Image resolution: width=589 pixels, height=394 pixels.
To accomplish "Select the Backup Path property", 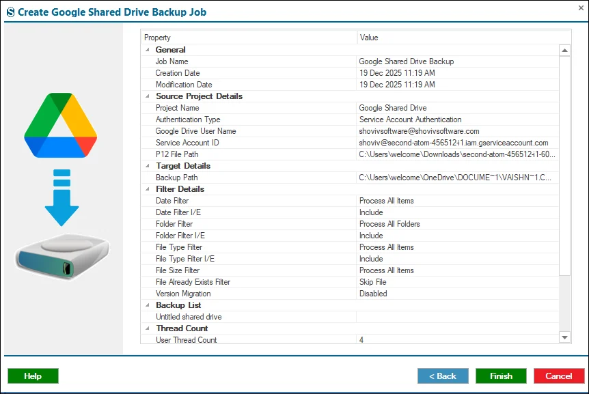I will tap(176, 178).
